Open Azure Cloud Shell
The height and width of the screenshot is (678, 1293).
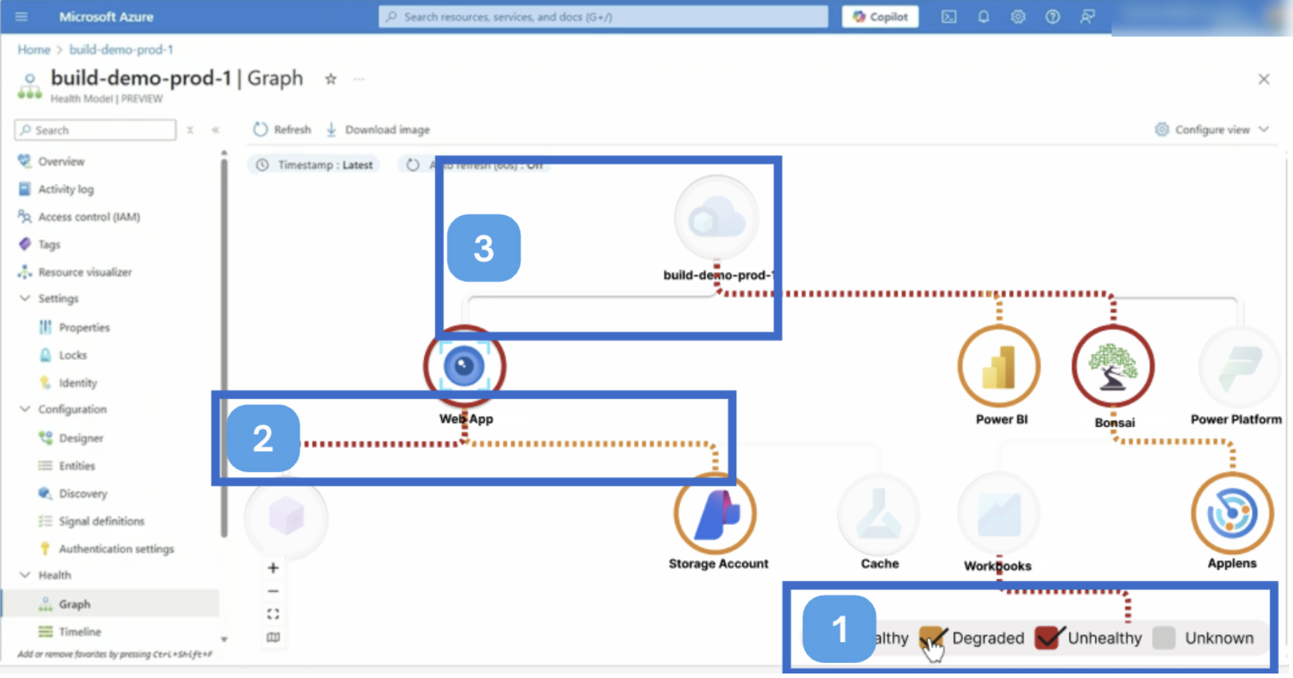coord(949,16)
